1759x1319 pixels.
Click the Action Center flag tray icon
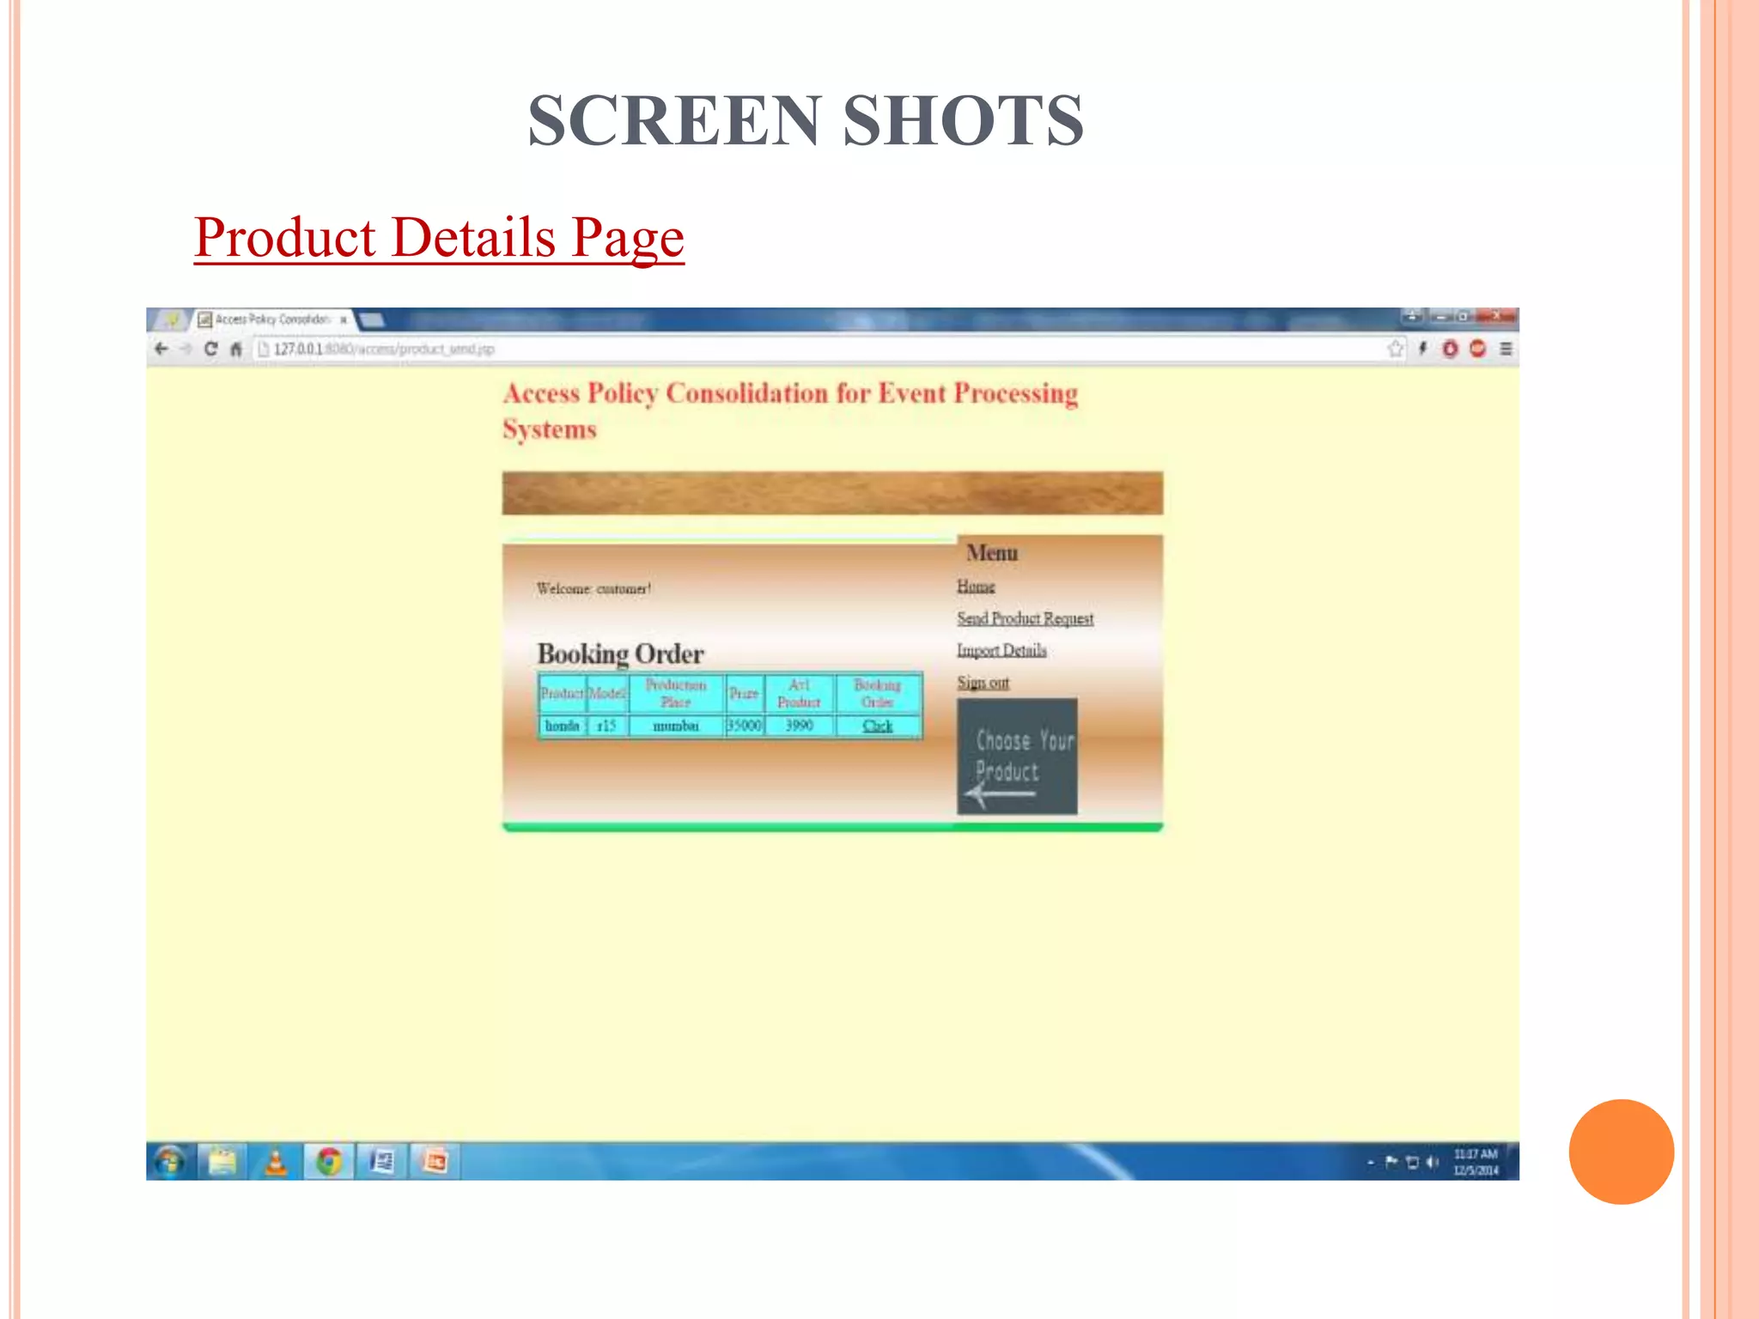1391,1162
